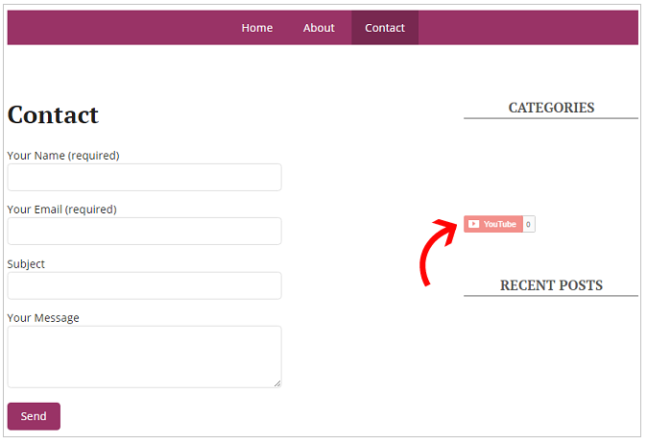The width and height of the screenshot is (647, 444).
Task: Open the Home menu item
Action: (x=256, y=28)
